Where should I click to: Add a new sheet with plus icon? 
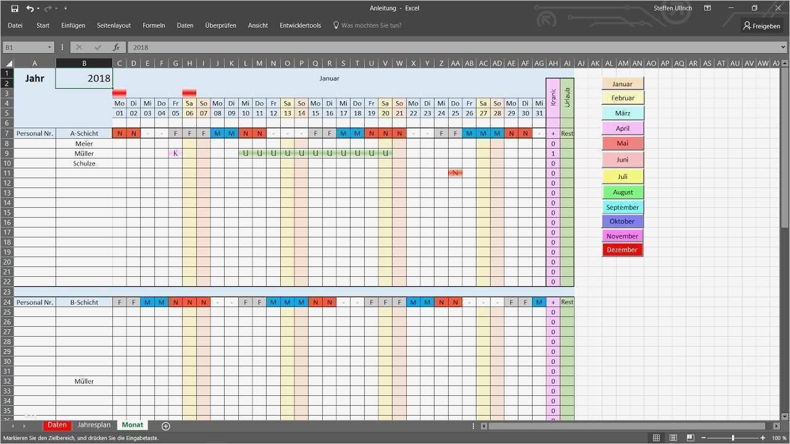[x=165, y=425]
